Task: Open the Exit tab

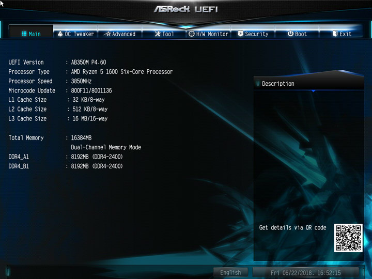Action: [342, 33]
